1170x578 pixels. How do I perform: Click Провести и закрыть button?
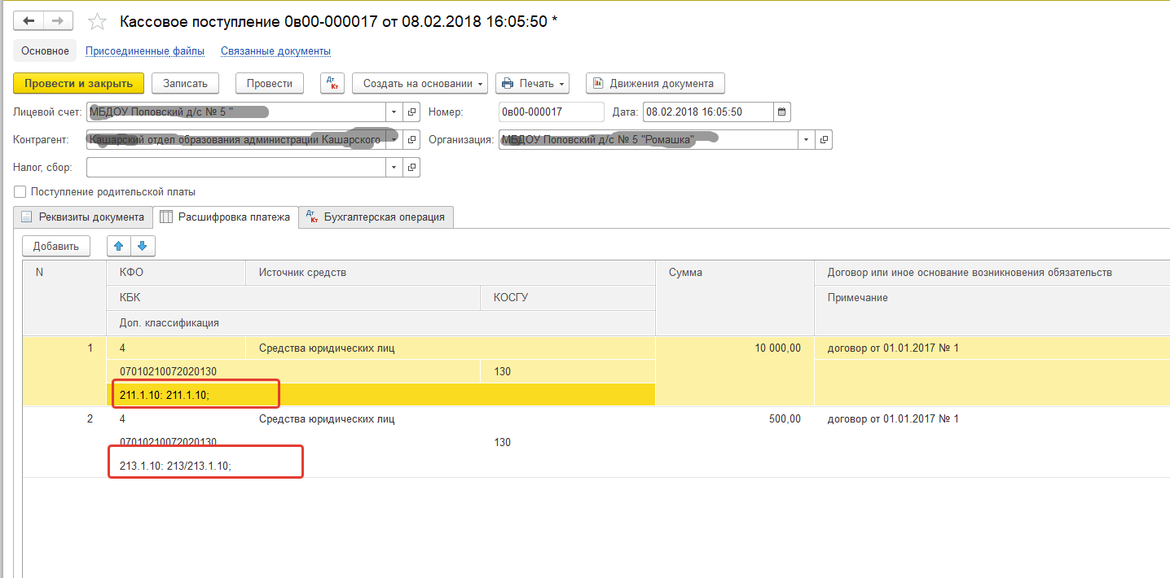[x=78, y=83]
